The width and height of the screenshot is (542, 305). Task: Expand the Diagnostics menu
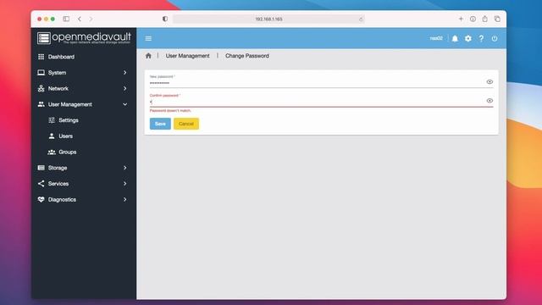(83, 200)
